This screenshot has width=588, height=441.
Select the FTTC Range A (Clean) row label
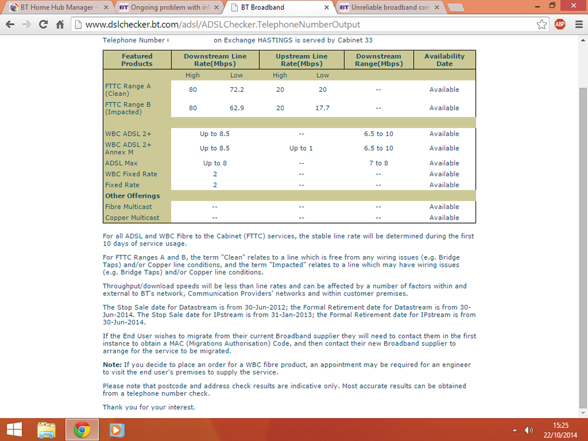click(x=128, y=89)
